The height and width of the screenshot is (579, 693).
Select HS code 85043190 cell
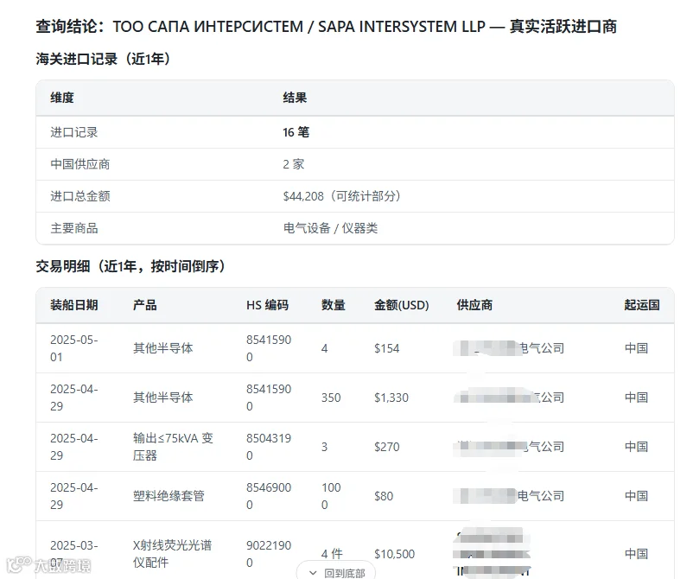coord(269,447)
